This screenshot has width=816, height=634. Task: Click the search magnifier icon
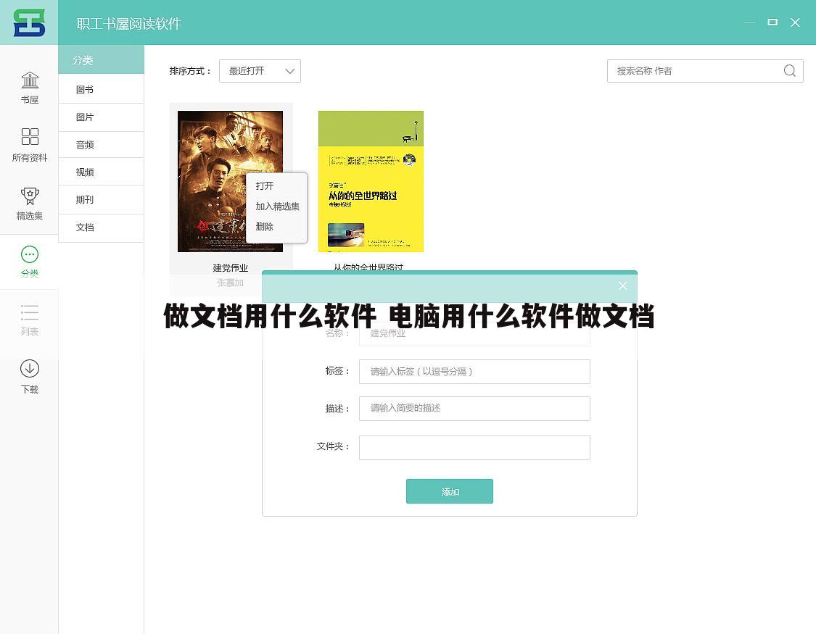tap(789, 71)
